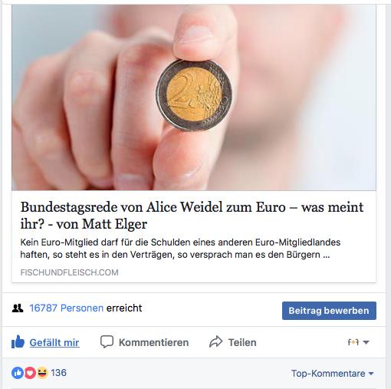
Task: Click the Beitrag bewerben button
Action: [x=329, y=311]
